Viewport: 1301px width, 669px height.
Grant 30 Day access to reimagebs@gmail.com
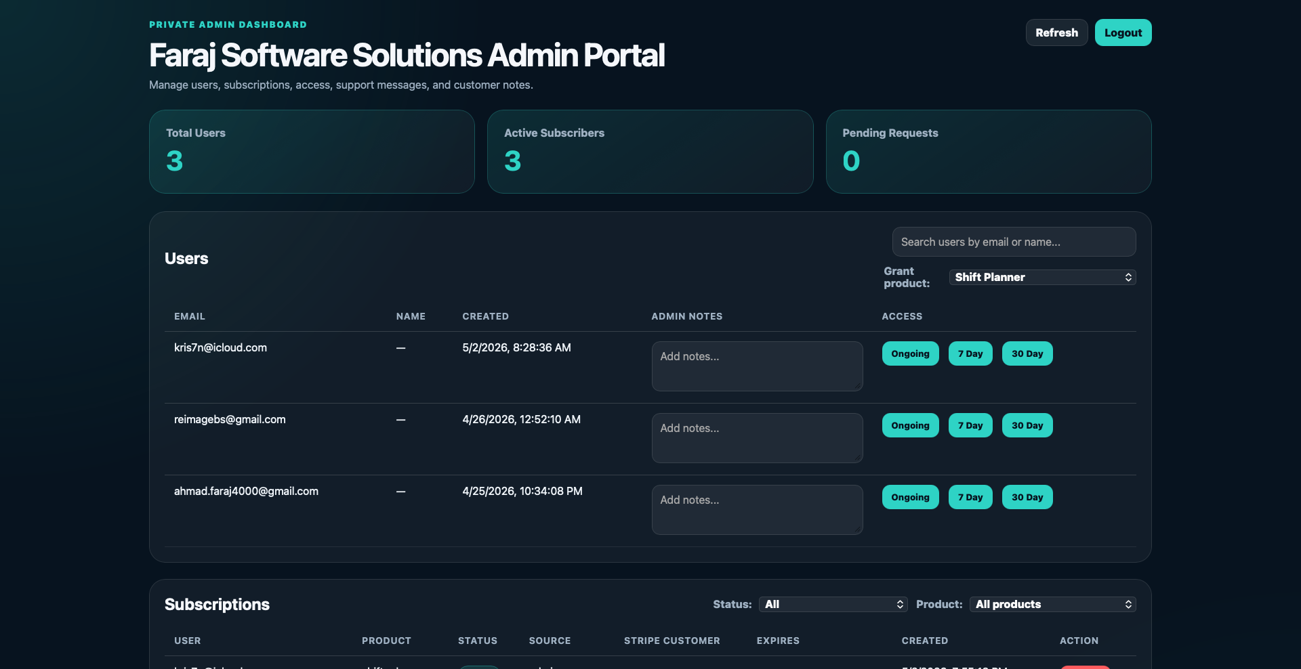(x=1027, y=425)
